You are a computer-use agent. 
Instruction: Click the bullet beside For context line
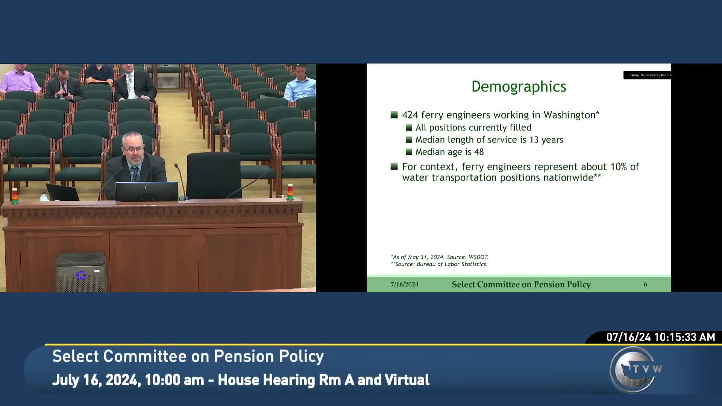tap(394, 167)
